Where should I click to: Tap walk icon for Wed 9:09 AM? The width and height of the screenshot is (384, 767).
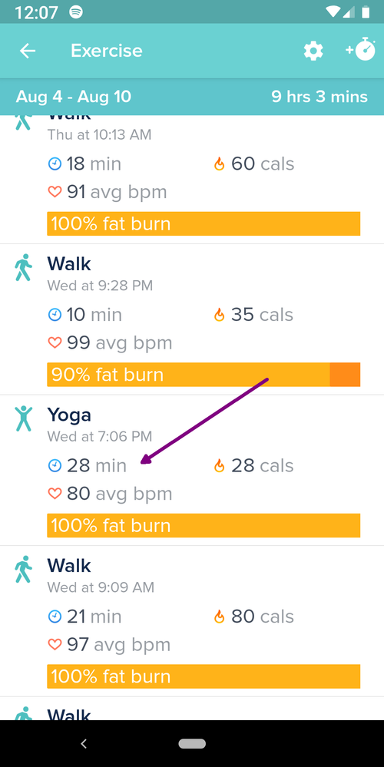point(23,569)
